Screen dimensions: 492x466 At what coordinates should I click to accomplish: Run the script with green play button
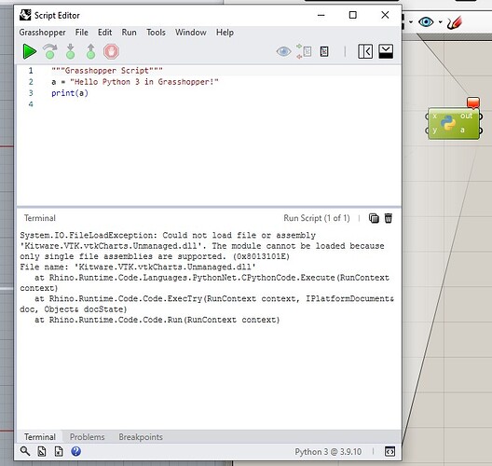click(x=30, y=51)
